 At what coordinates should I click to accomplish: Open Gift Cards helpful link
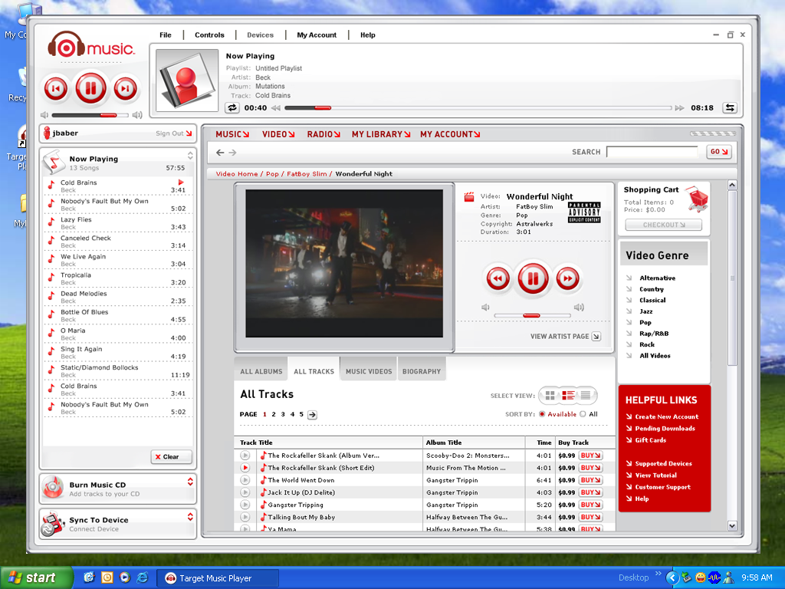coord(650,440)
